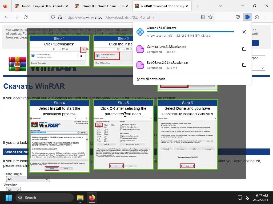
Task: List all tabs with the chevron
Action: [x=220, y=6]
